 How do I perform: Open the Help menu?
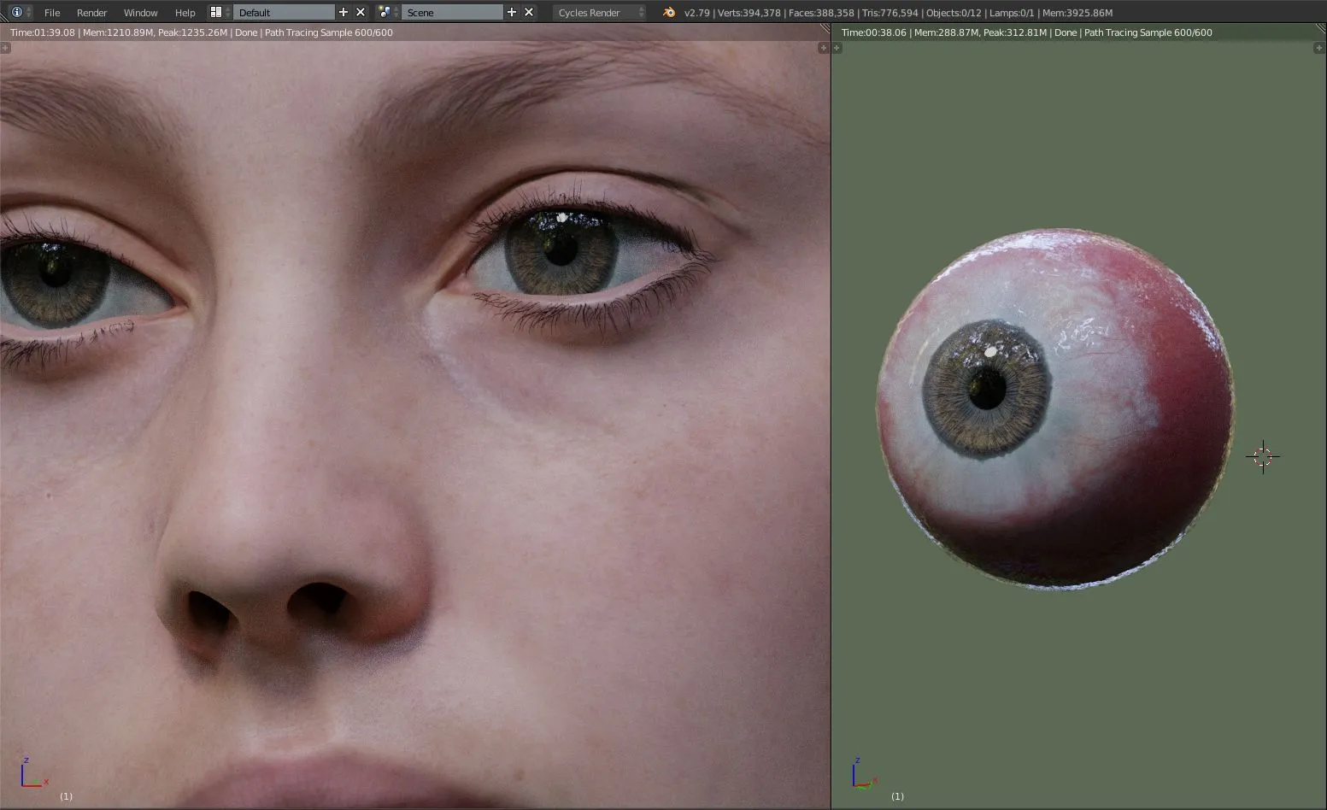coord(185,13)
